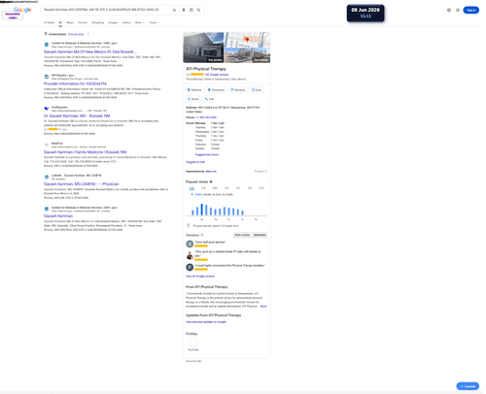486x394 pixels.
Task: Open the ATI Physical Therapy Website button
Action: click(x=194, y=90)
